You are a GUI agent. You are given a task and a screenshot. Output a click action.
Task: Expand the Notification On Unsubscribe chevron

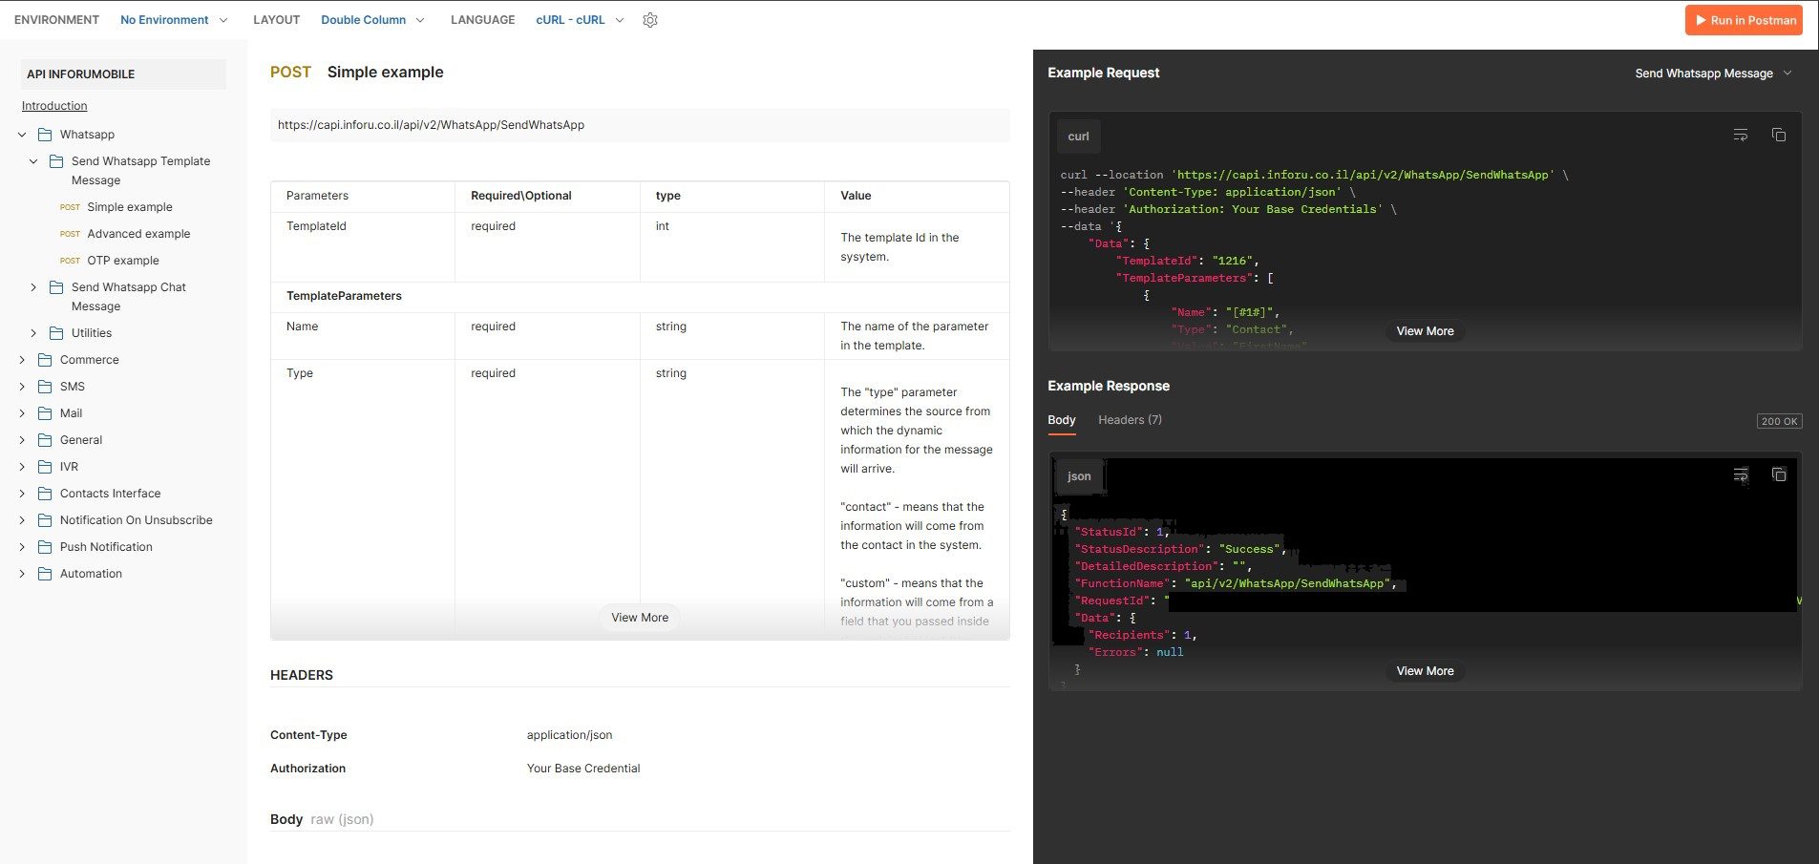pyautogui.click(x=22, y=520)
